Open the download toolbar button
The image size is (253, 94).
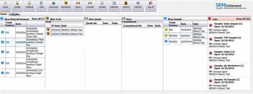coord(66,6)
